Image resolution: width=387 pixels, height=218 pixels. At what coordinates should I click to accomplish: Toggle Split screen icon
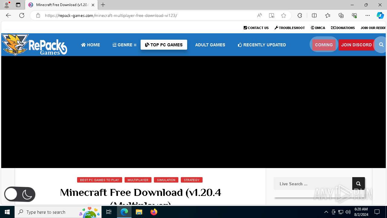click(x=314, y=15)
